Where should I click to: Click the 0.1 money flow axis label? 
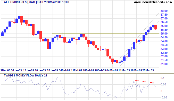(162, 78)
